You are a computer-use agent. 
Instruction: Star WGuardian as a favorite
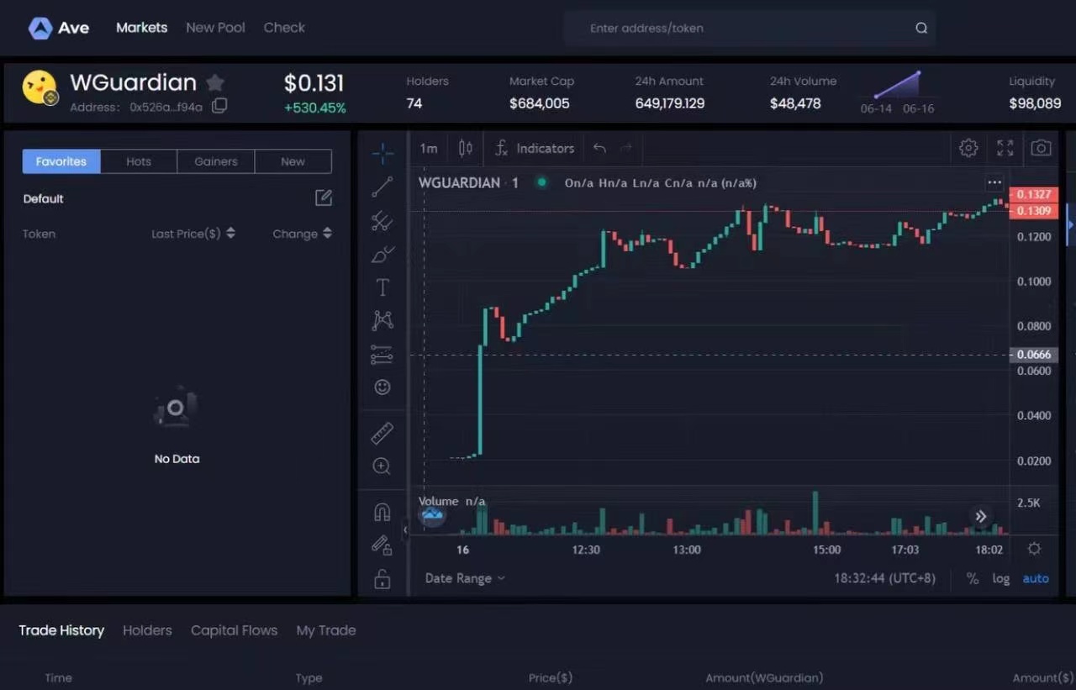[215, 82]
